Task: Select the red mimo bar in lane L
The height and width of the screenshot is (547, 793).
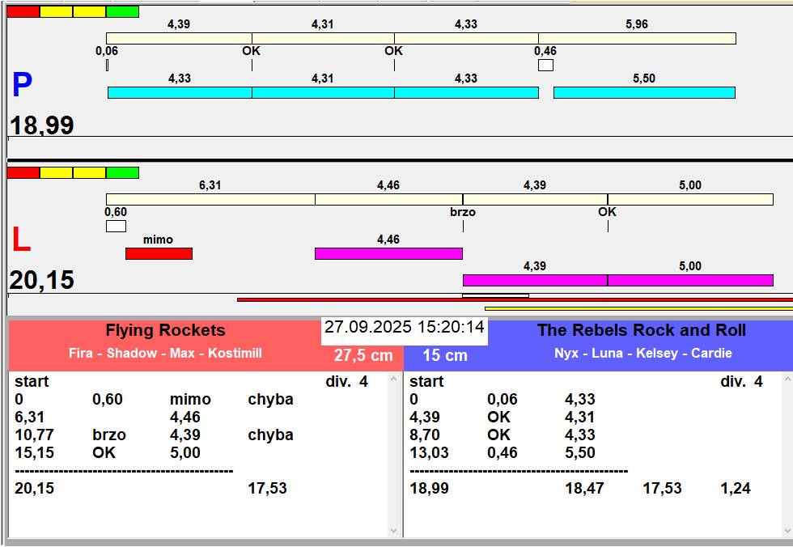Action: coord(159,254)
